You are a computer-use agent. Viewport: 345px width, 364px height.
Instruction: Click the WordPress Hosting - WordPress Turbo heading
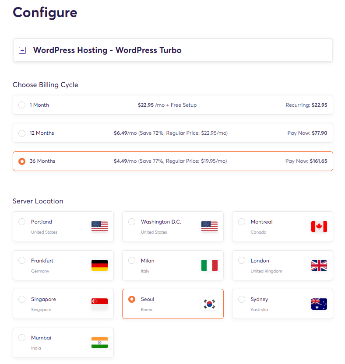(x=107, y=50)
